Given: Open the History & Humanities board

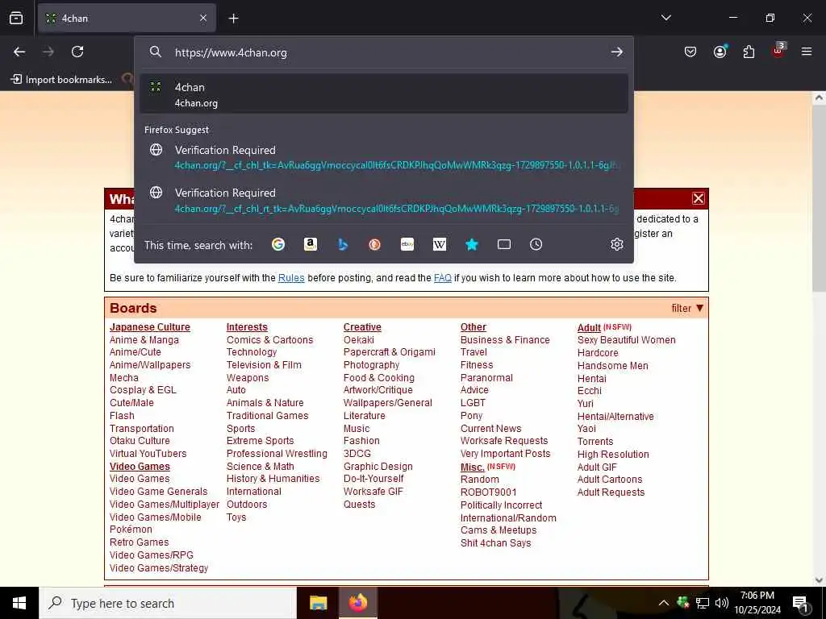Looking at the screenshot, I should click(273, 479).
